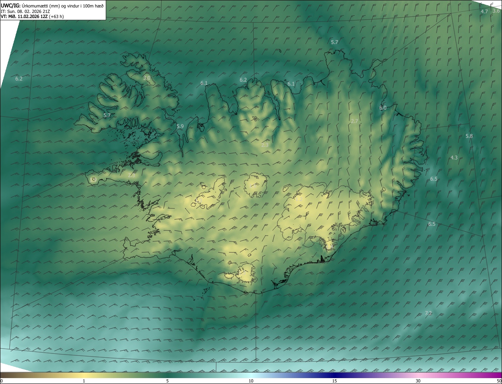The width and height of the screenshot is (502, 384).
Task: Click the 5.9 value label
Action: (180, 126)
